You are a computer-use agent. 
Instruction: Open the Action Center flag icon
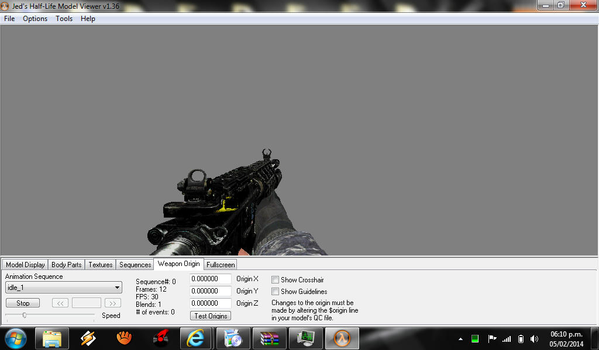coord(492,338)
